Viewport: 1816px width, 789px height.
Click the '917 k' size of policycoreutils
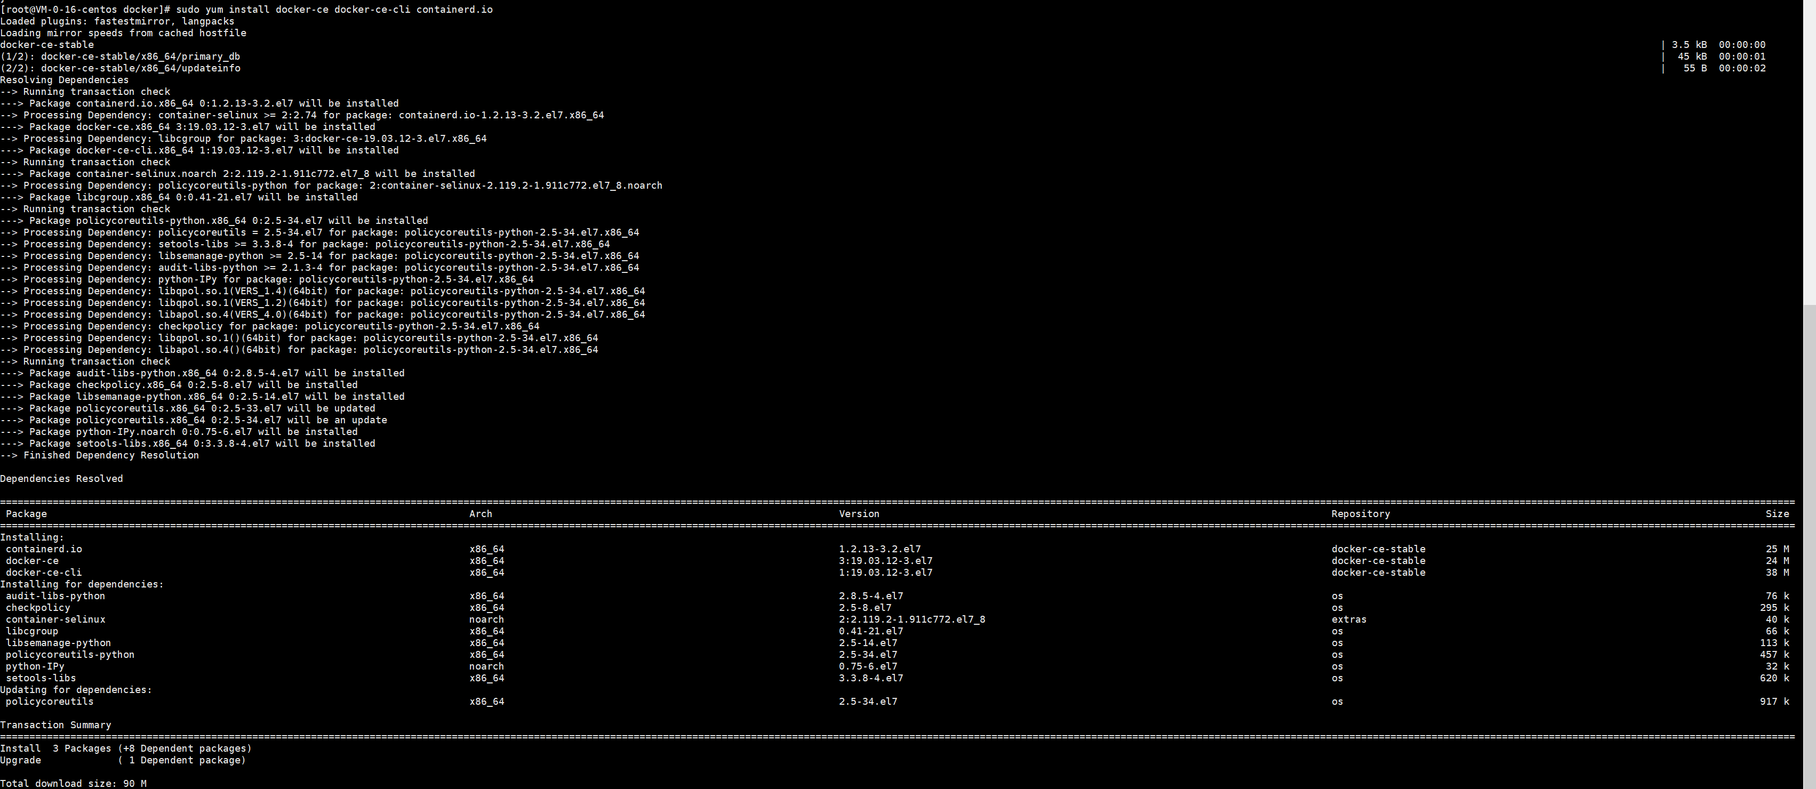[1774, 702]
